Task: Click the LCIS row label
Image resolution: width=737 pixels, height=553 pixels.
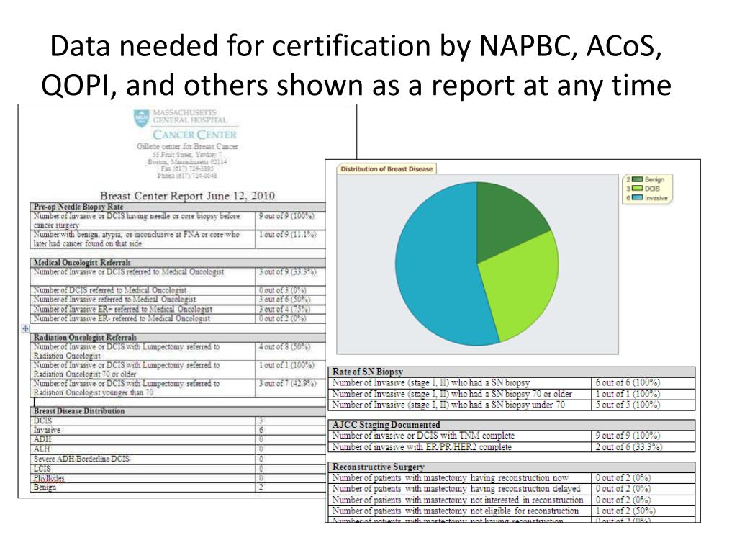Action: [x=42, y=468]
